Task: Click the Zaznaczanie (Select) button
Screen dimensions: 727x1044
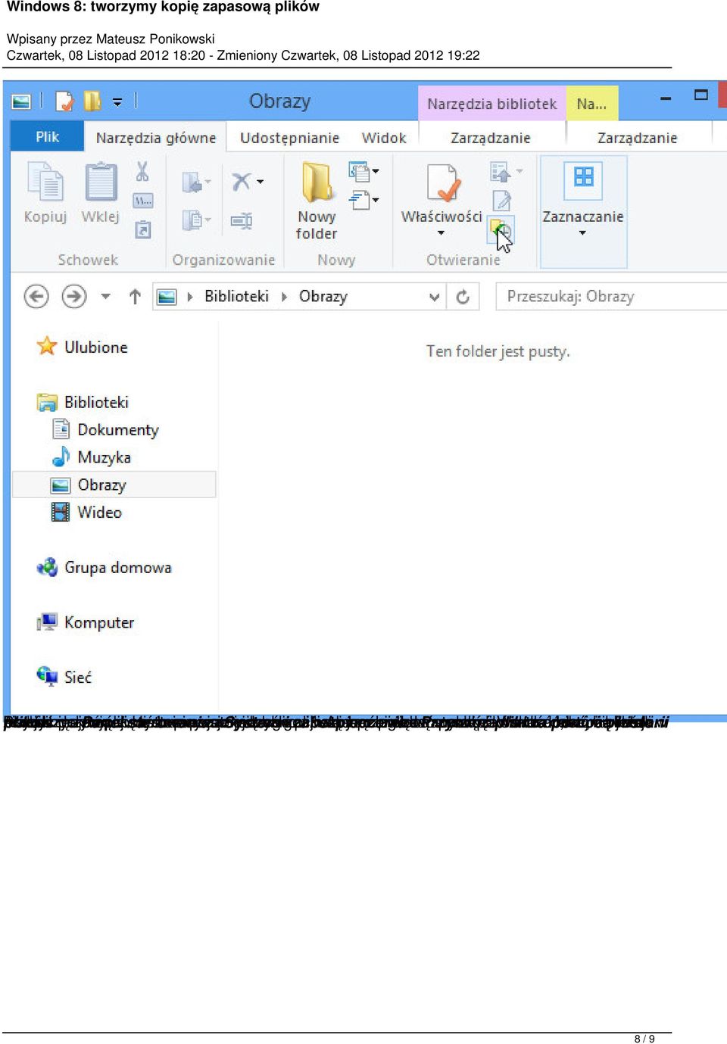Action: point(583,212)
